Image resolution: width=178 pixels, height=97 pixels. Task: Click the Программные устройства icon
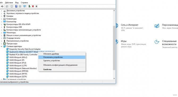pyautogui.click(x=5, y=41)
